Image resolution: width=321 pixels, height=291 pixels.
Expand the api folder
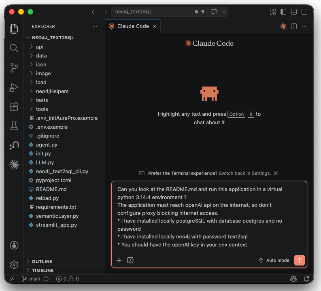pos(64,47)
